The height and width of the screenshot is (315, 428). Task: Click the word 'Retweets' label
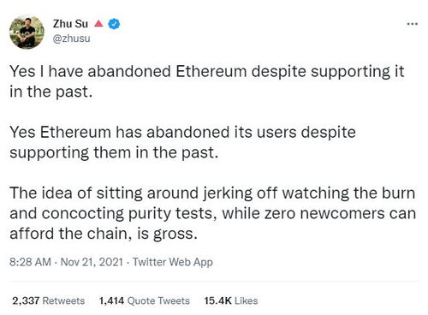[63, 300]
